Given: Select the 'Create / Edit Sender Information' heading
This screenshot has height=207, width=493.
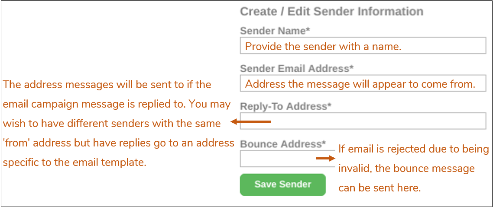Looking at the screenshot, I should pos(332,11).
